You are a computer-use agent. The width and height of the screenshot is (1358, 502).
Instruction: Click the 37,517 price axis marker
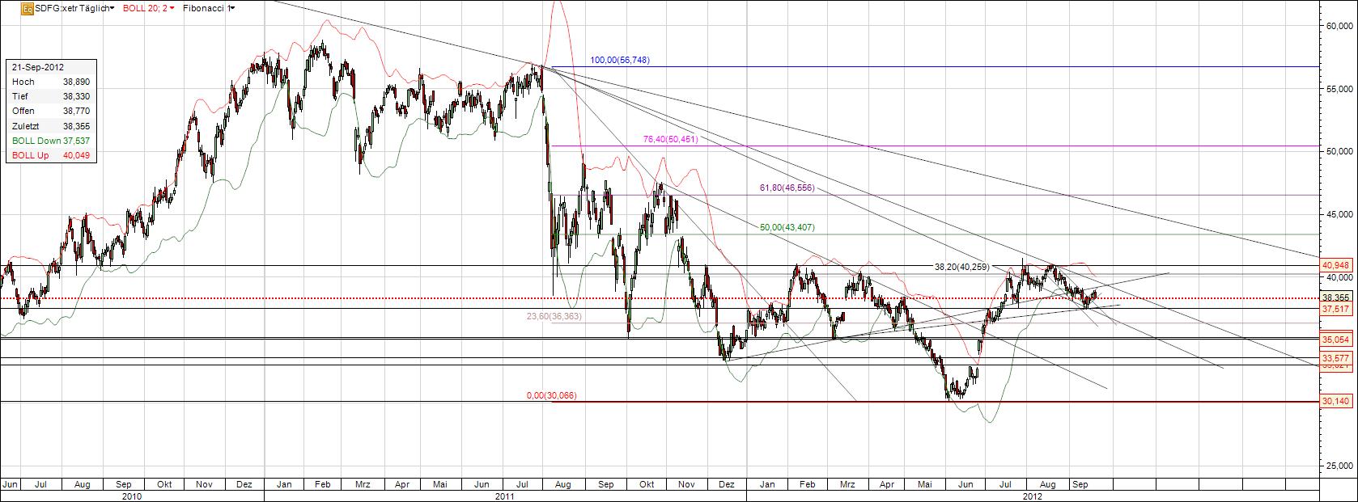click(x=1336, y=309)
